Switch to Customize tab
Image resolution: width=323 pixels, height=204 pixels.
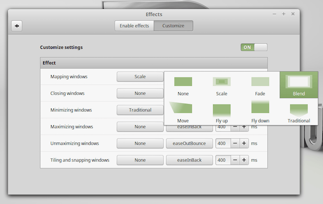pos(173,26)
